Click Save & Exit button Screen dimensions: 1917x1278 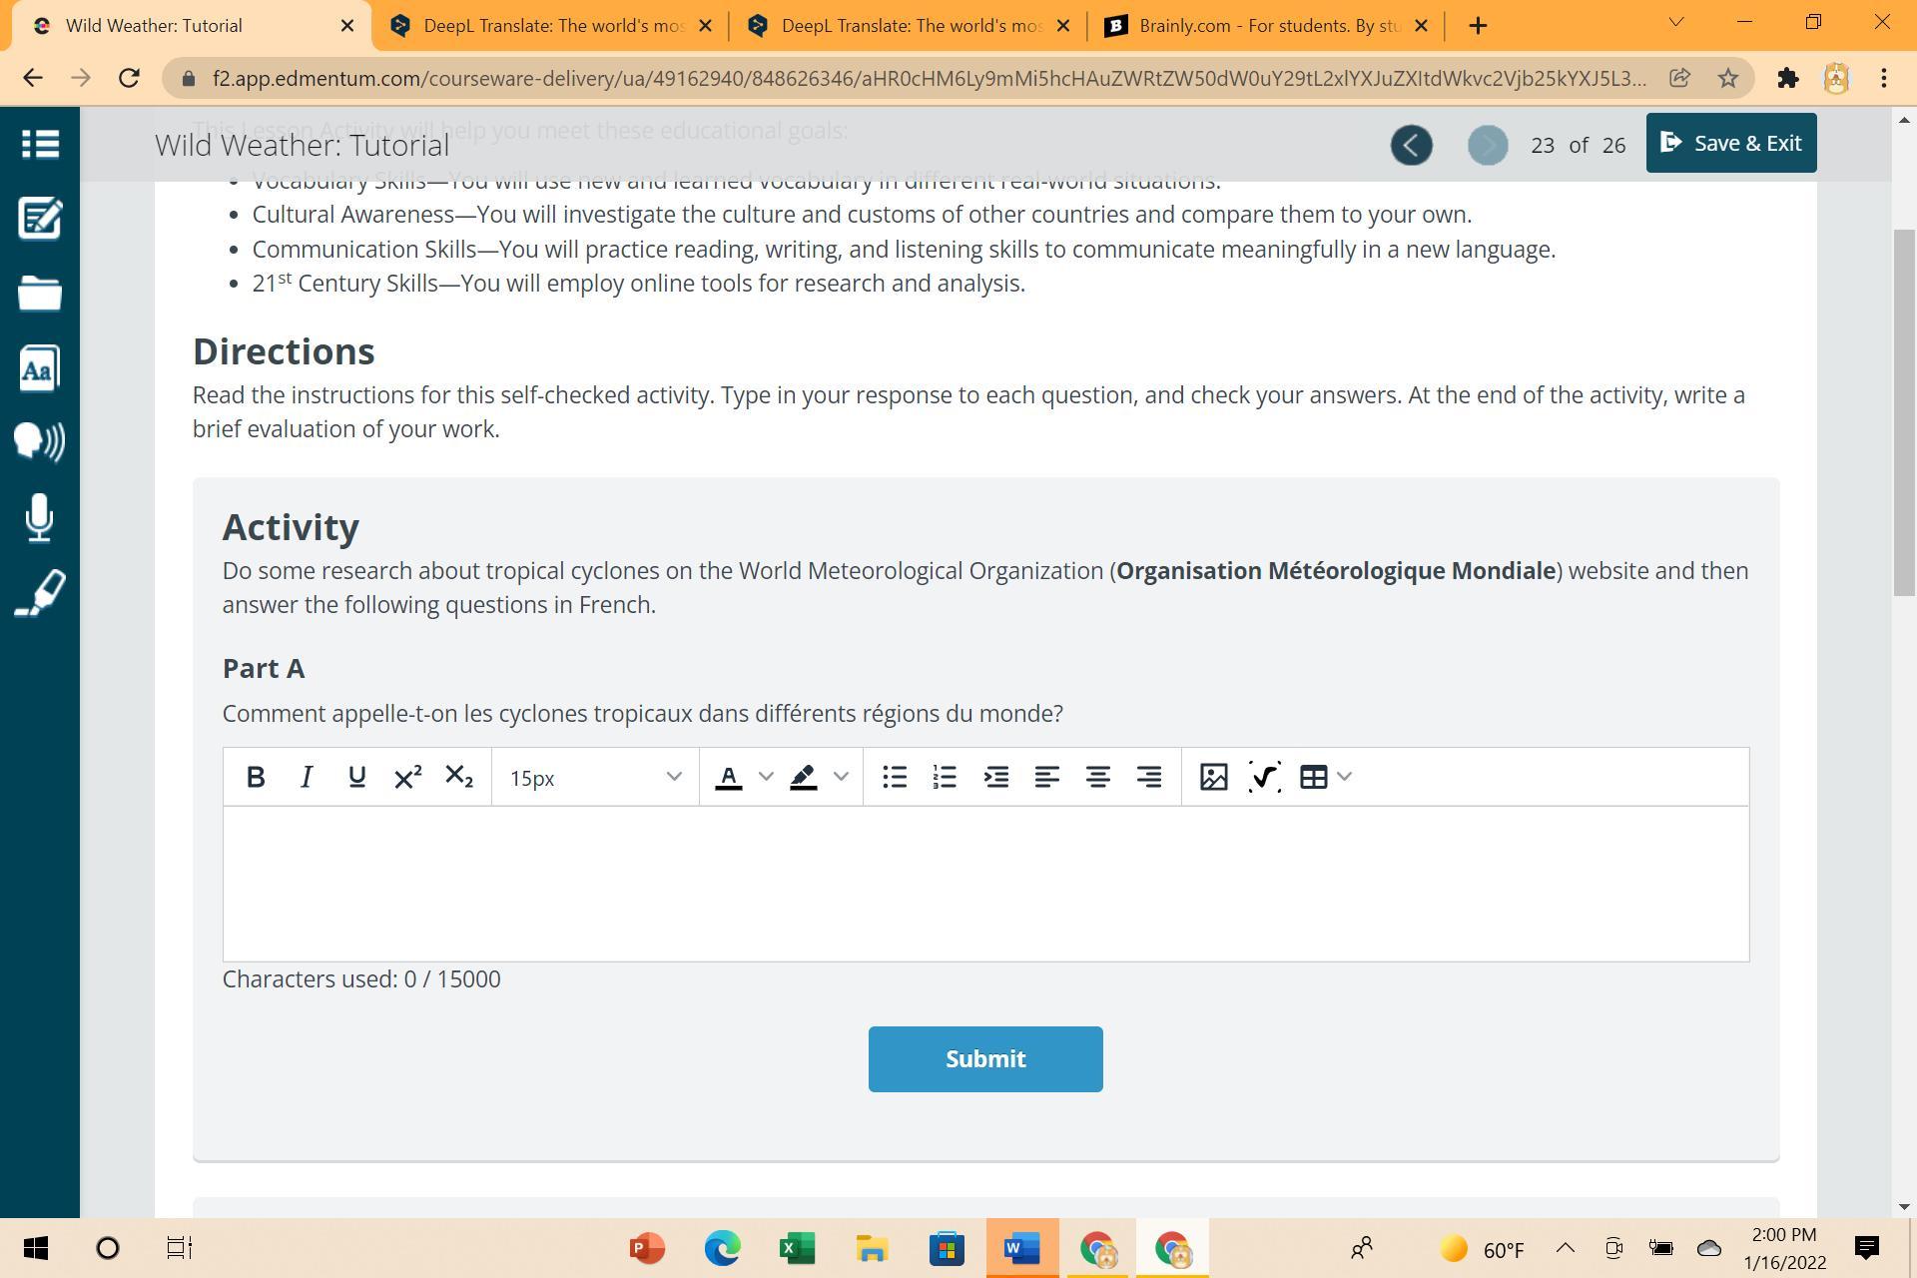(1730, 144)
